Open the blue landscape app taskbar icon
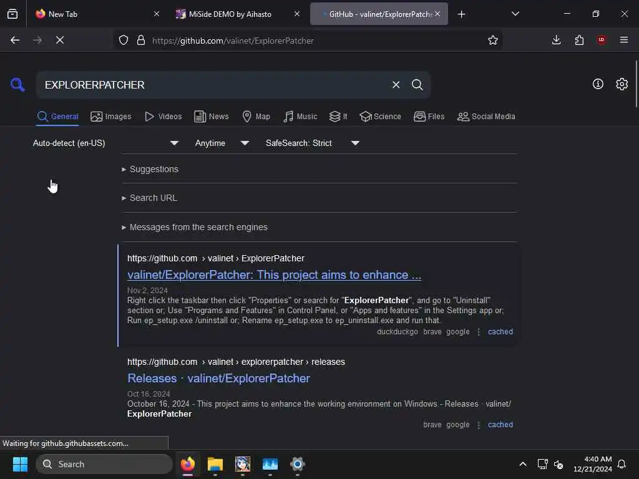 [x=270, y=464]
